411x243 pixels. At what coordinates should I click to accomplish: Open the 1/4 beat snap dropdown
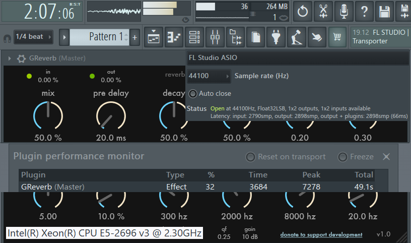coord(33,37)
